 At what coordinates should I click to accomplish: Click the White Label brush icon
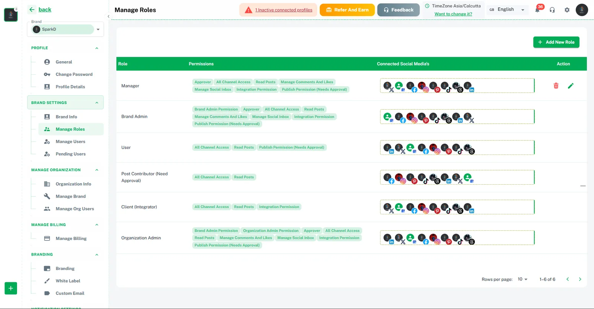tap(47, 281)
